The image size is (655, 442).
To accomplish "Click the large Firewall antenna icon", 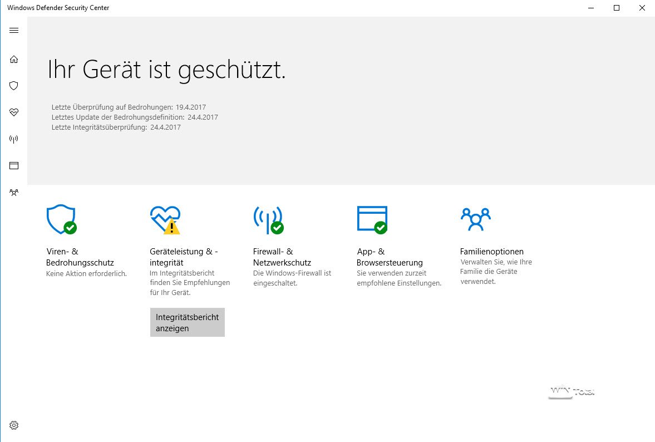I will click(269, 220).
